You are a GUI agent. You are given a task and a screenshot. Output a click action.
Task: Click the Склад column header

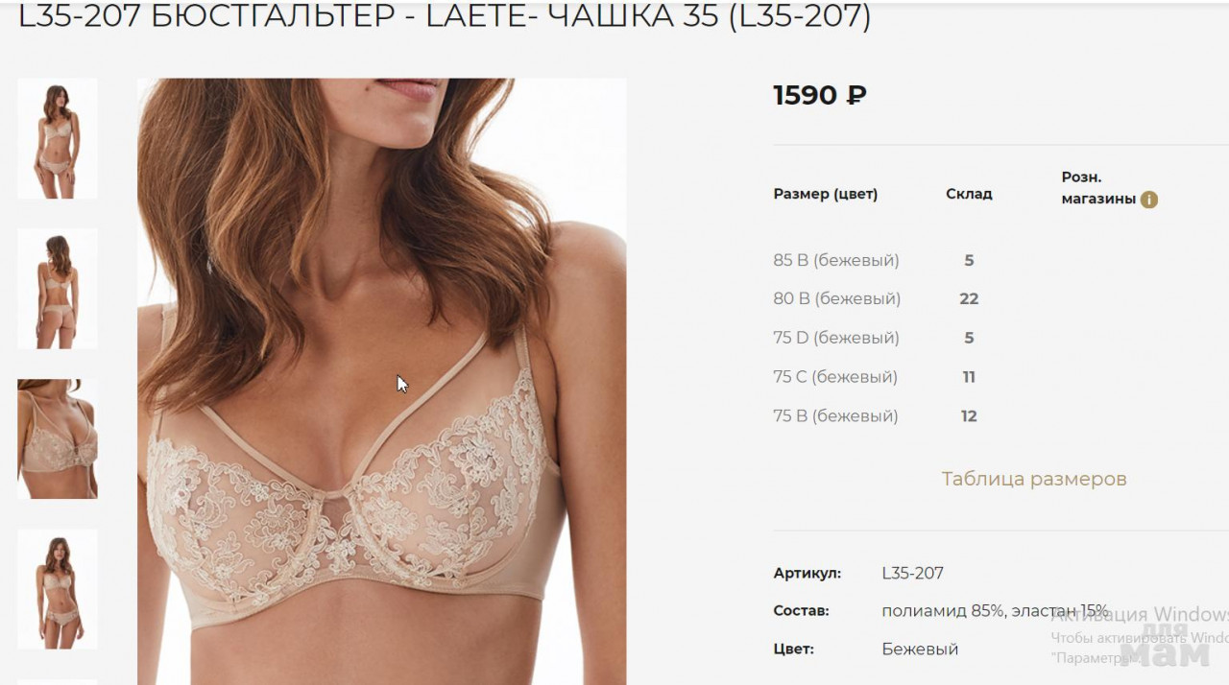click(x=969, y=194)
